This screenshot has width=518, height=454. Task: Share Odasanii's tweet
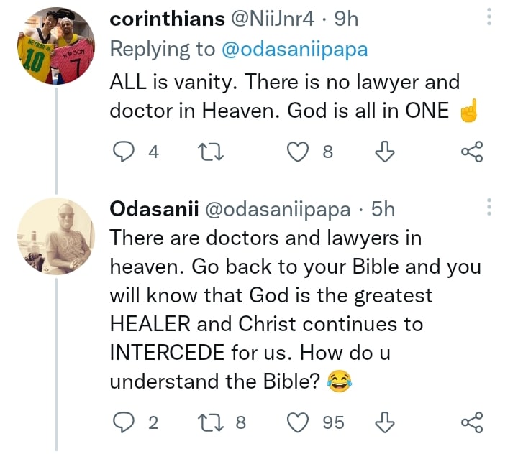click(471, 422)
